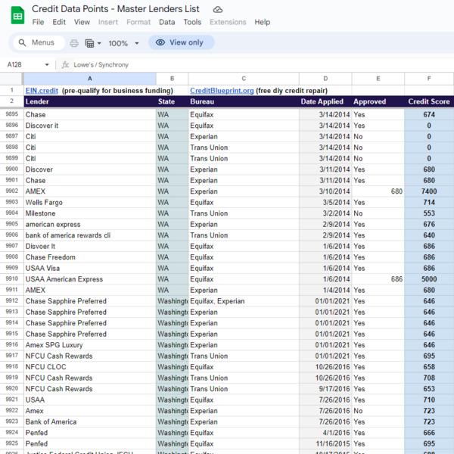Click the Equifax, Experian bureau cell
This screenshot has width=454, height=454.
coord(244,301)
